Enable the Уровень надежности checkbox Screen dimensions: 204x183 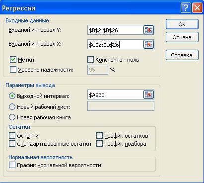click(x=13, y=70)
